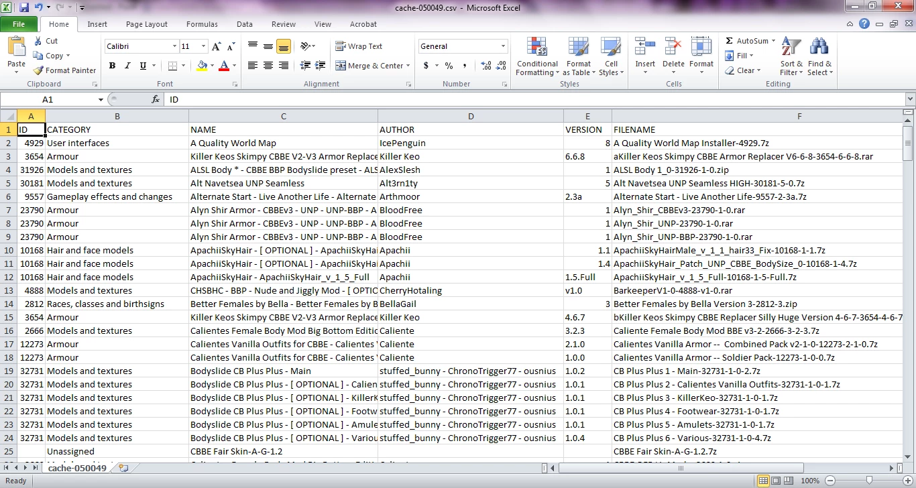Click Increase Font Size icon
The height and width of the screenshot is (488, 916).
(x=216, y=46)
